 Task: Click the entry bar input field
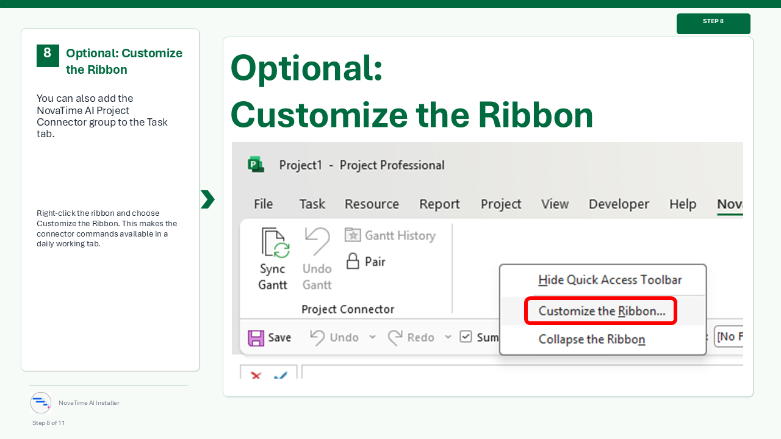[x=522, y=372]
